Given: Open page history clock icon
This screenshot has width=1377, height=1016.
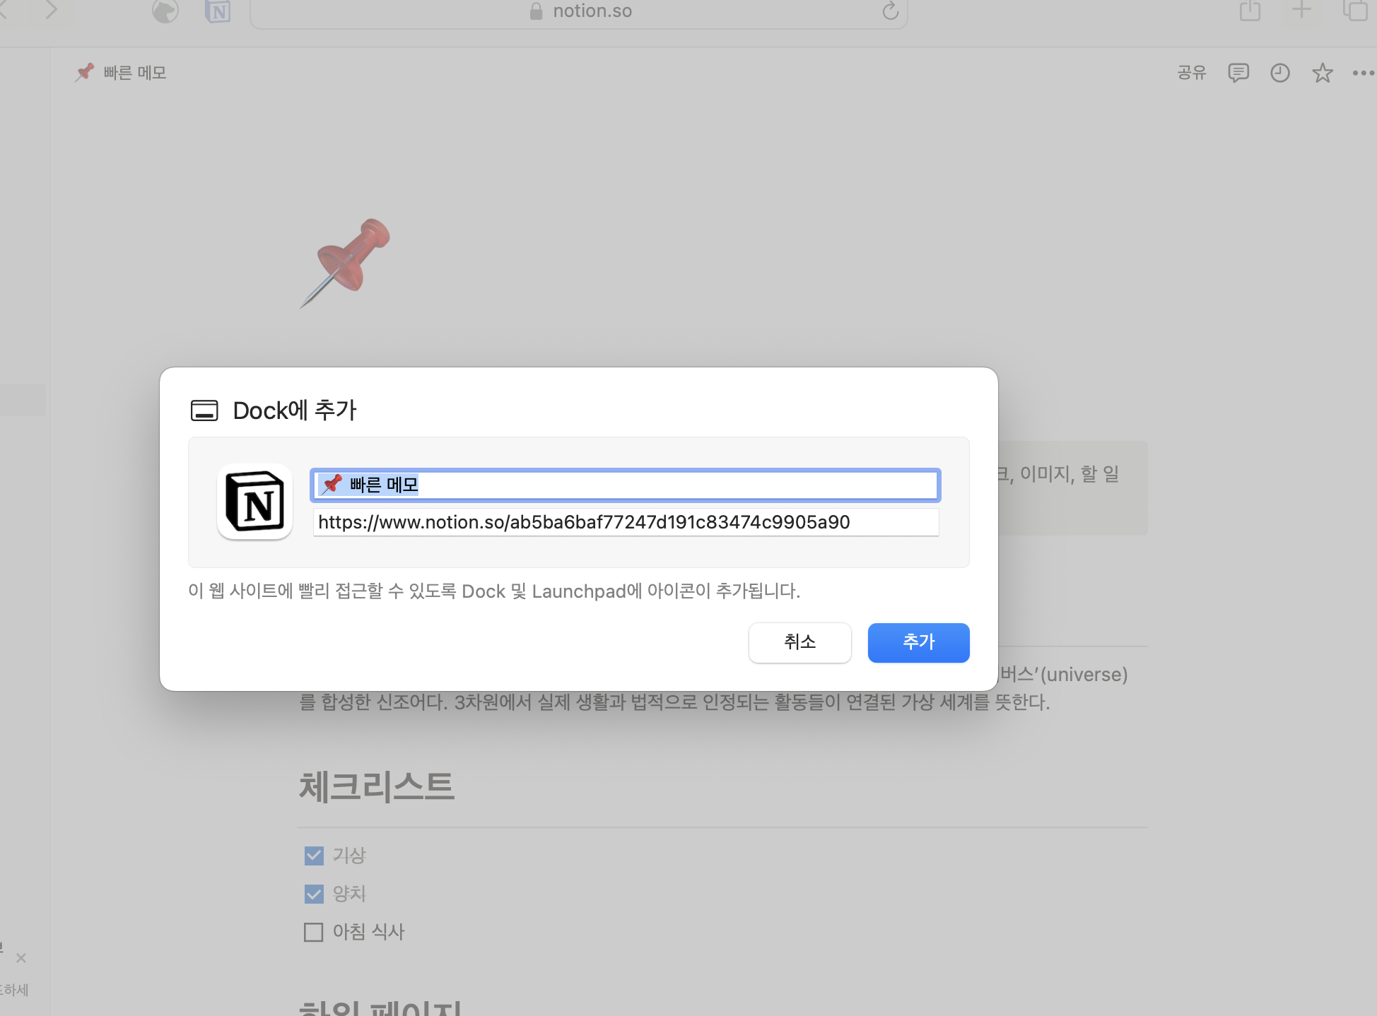Looking at the screenshot, I should tap(1280, 73).
